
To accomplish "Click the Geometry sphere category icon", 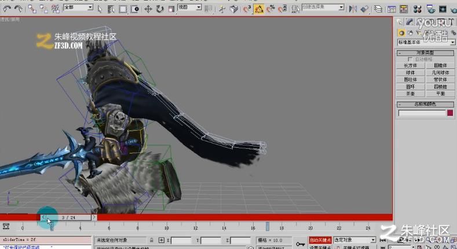I will [401, 33].
